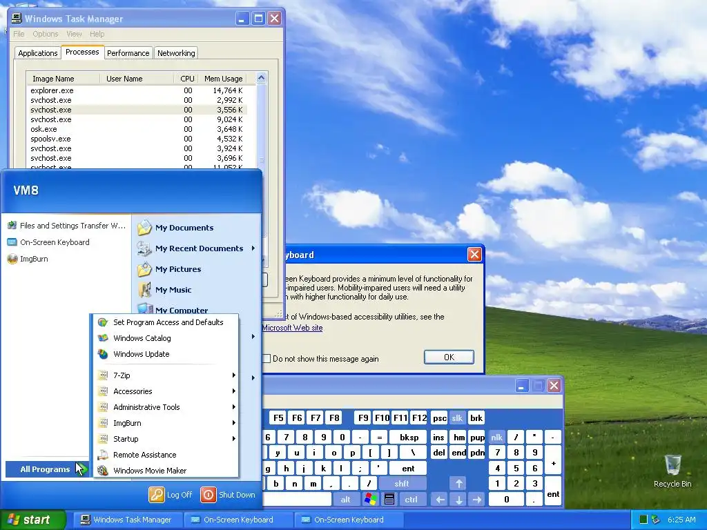This screenshot has height=530, width=707.
Task: Switch to the Performance tab
Action: pos(128,53)
